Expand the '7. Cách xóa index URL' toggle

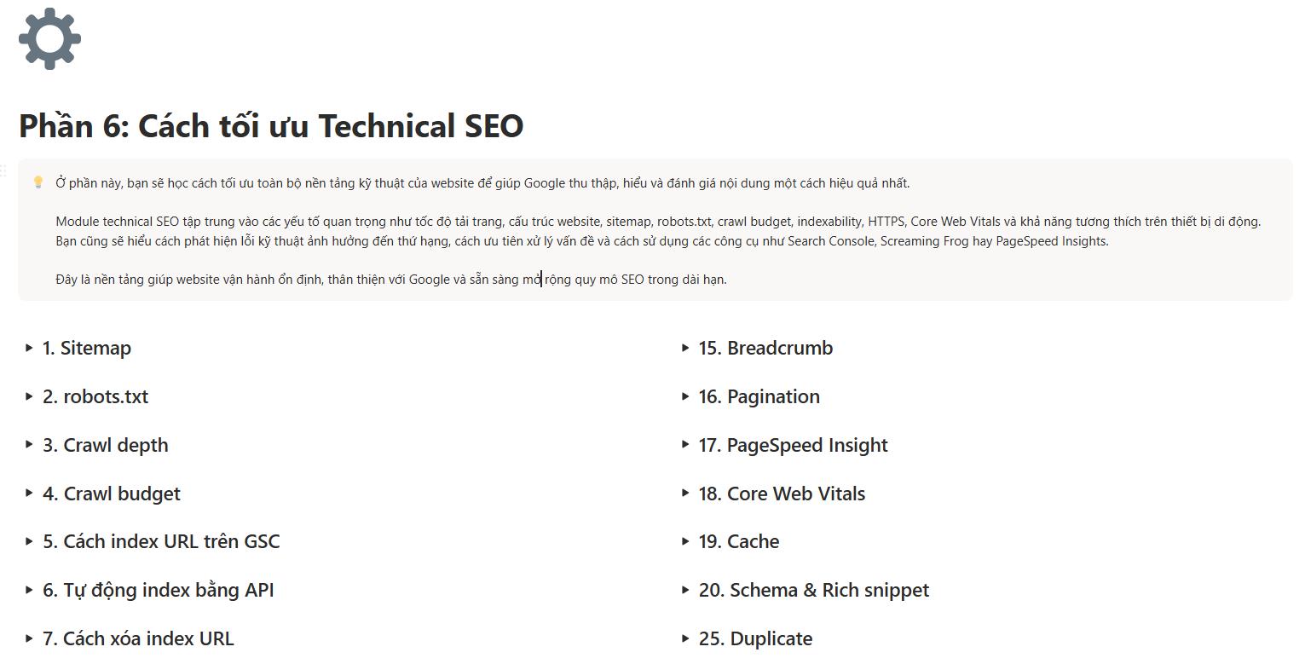pos(29,638)
